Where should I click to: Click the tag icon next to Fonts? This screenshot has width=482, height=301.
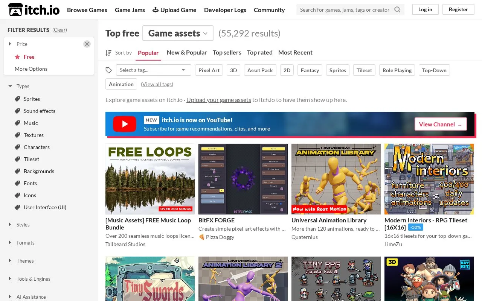pos(17,183)
